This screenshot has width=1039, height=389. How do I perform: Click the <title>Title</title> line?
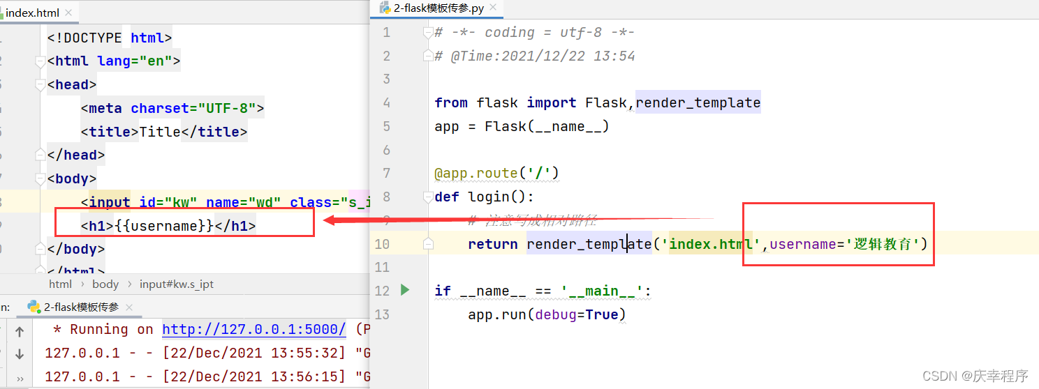pos(164,132)
